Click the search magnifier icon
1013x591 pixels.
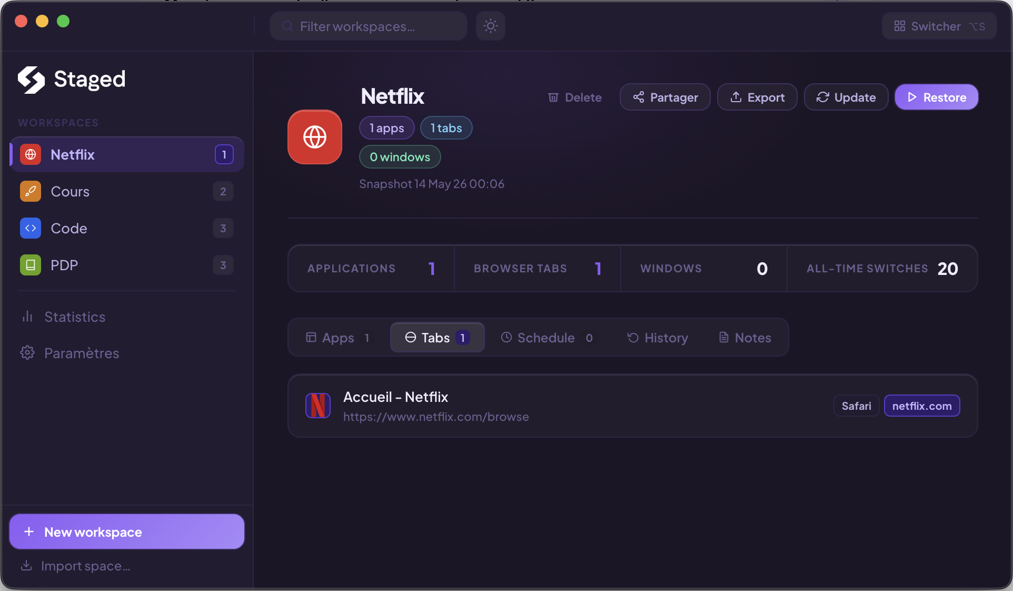pos(287,26)
